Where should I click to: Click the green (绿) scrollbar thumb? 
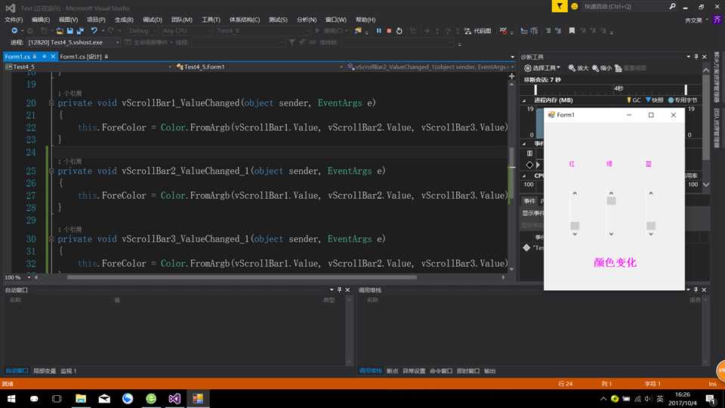(611, 201)
